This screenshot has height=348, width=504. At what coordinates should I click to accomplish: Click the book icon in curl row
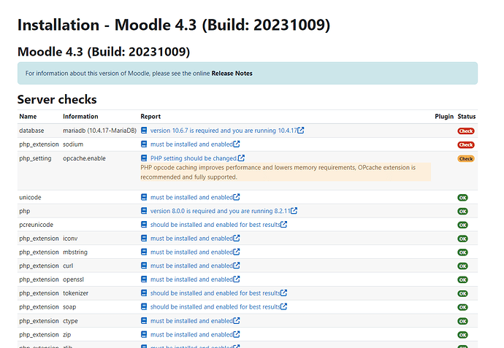pos(144,266)
